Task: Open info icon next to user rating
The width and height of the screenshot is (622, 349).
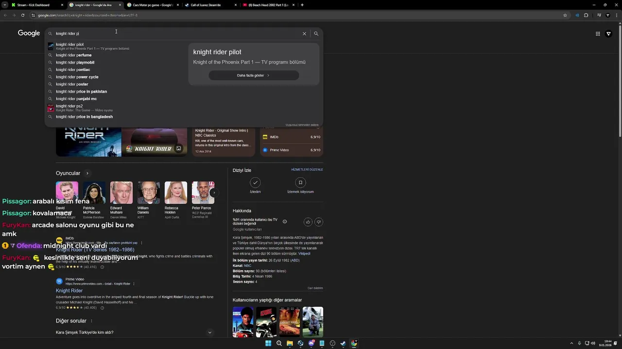Action: (285, 222)
